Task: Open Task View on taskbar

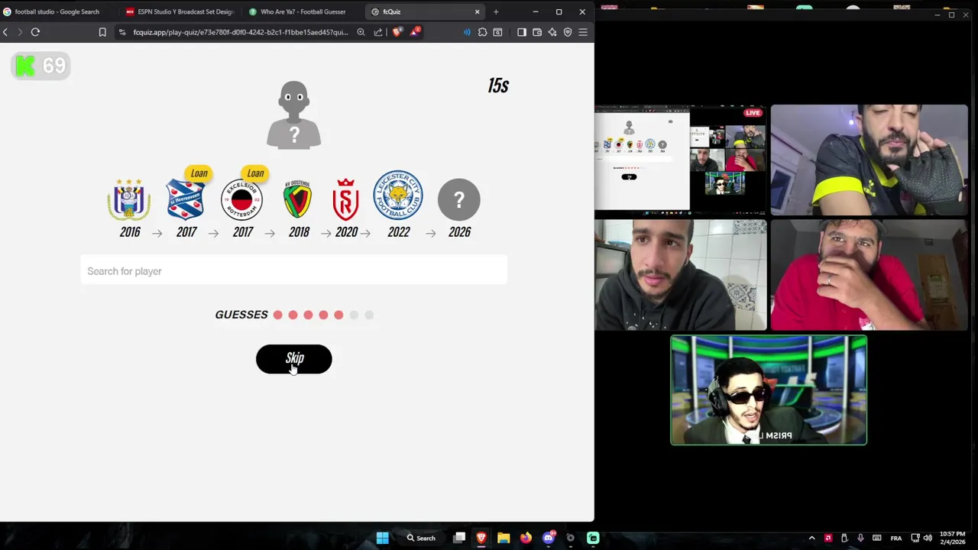Action: coord(459,538)
